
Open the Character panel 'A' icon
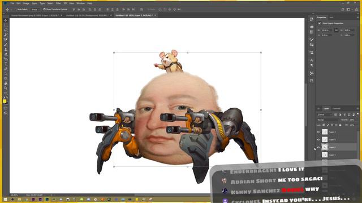[x=312, y=60]
